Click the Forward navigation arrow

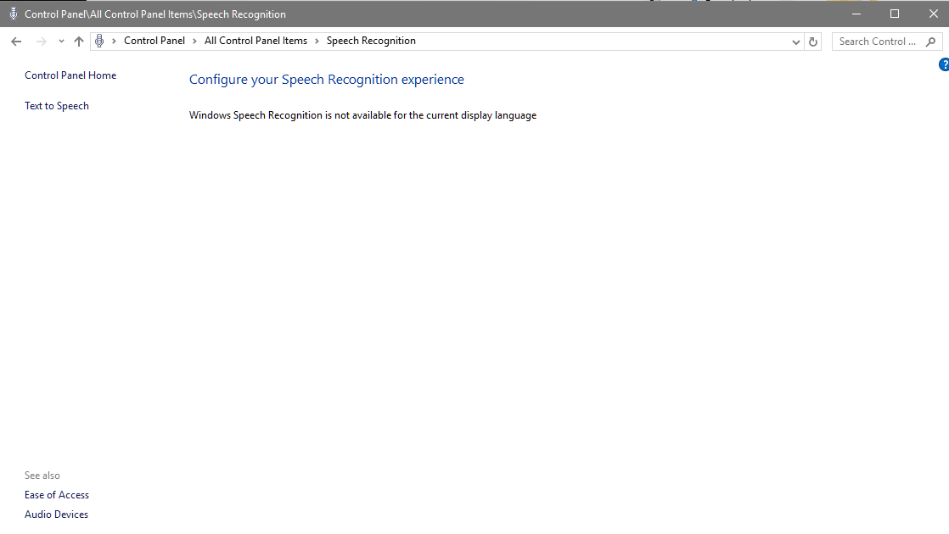point(41,41)
